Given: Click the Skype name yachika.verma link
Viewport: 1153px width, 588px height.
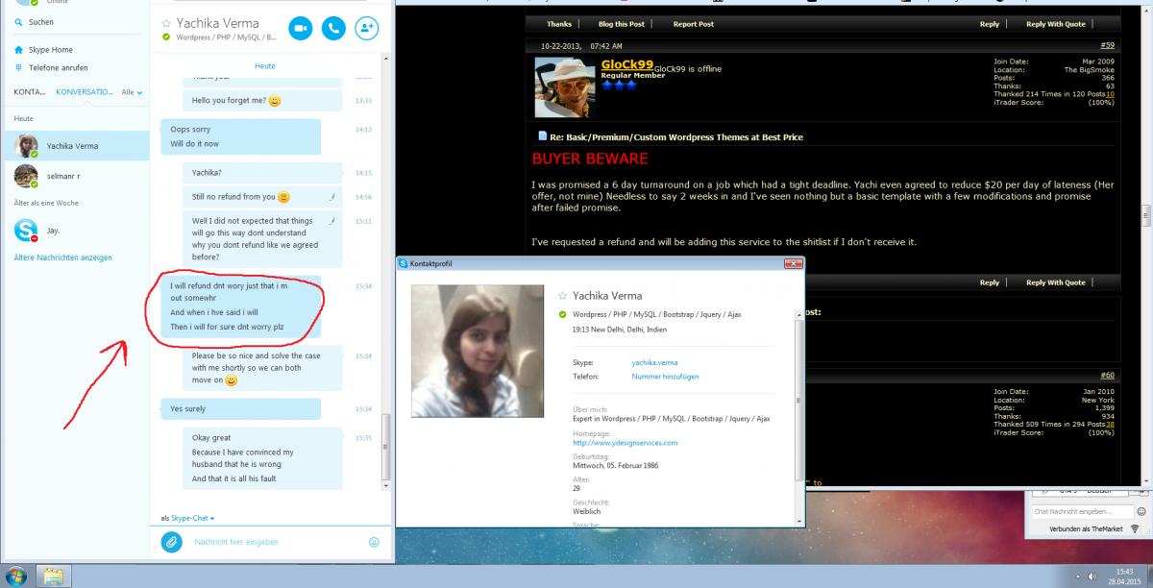Looking at the screenshot, I should [x=654, y=362].
